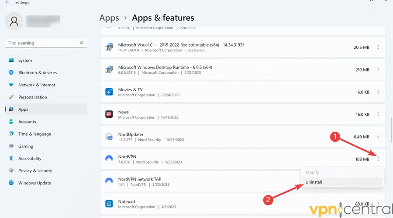The image size is (393, 218).
Task: Click the back arrow in Settings
Action: 7,2
